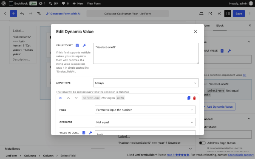This screenshot has width=255, height=159.
Task: Click Generate Form with AI
Action: point(63,14)
